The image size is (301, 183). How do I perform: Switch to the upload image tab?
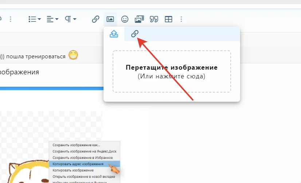[x=114, y=34]
